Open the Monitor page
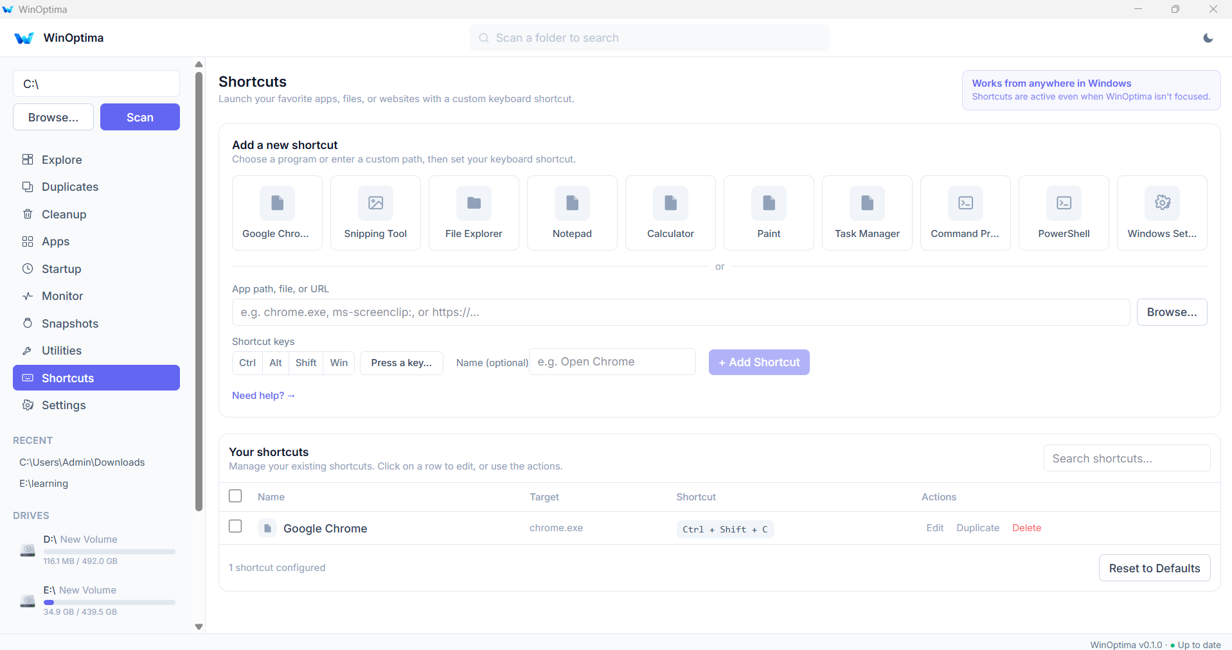1232x650 pixels. pos(96,296)
